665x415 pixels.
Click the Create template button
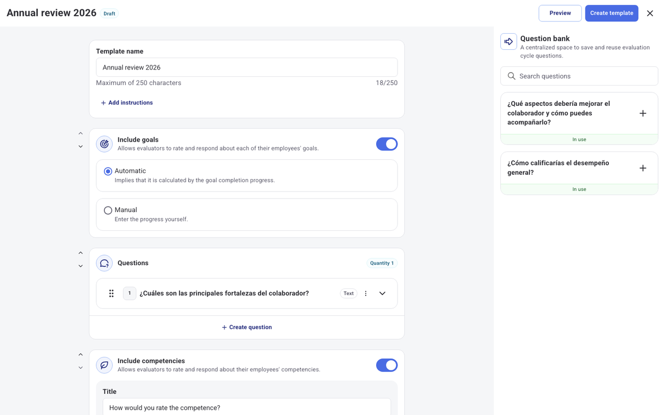[611, 13]
